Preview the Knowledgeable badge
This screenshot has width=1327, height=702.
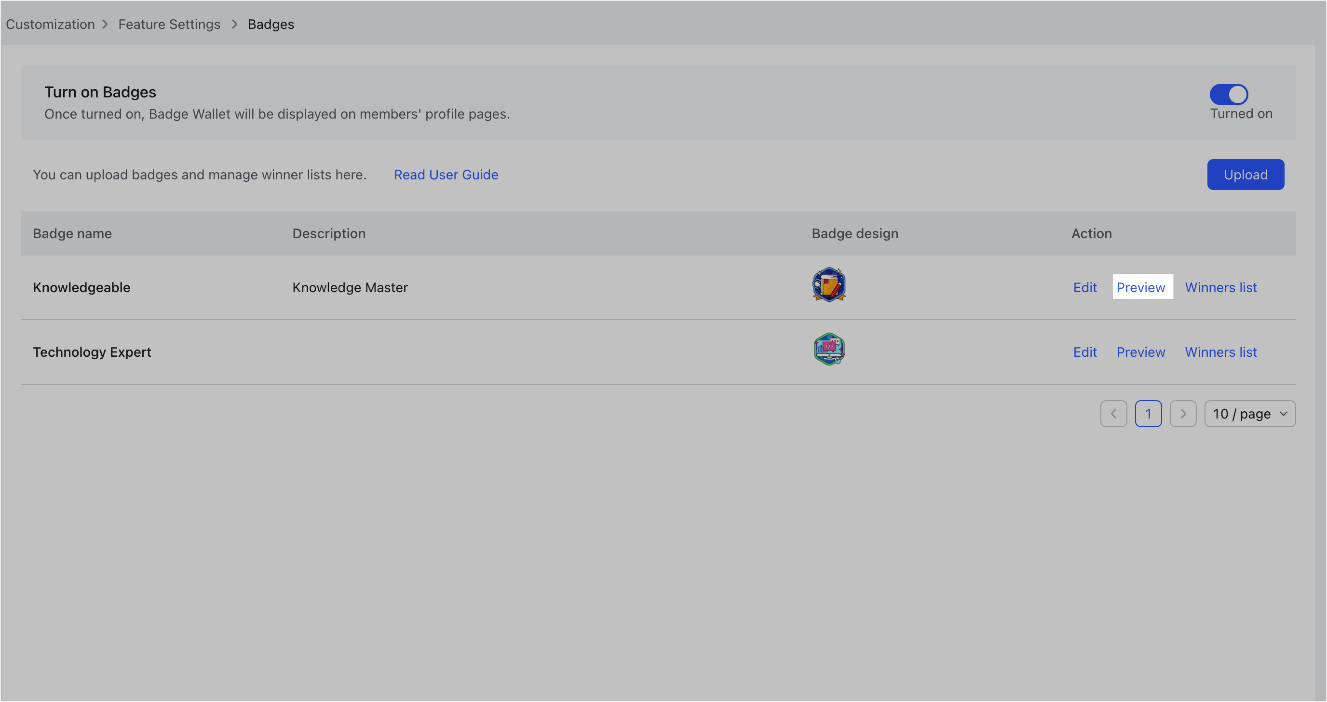(1141, 287)
